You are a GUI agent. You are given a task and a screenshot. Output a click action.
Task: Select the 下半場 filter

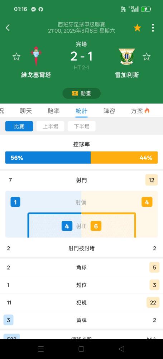click(x=82, y=126)
